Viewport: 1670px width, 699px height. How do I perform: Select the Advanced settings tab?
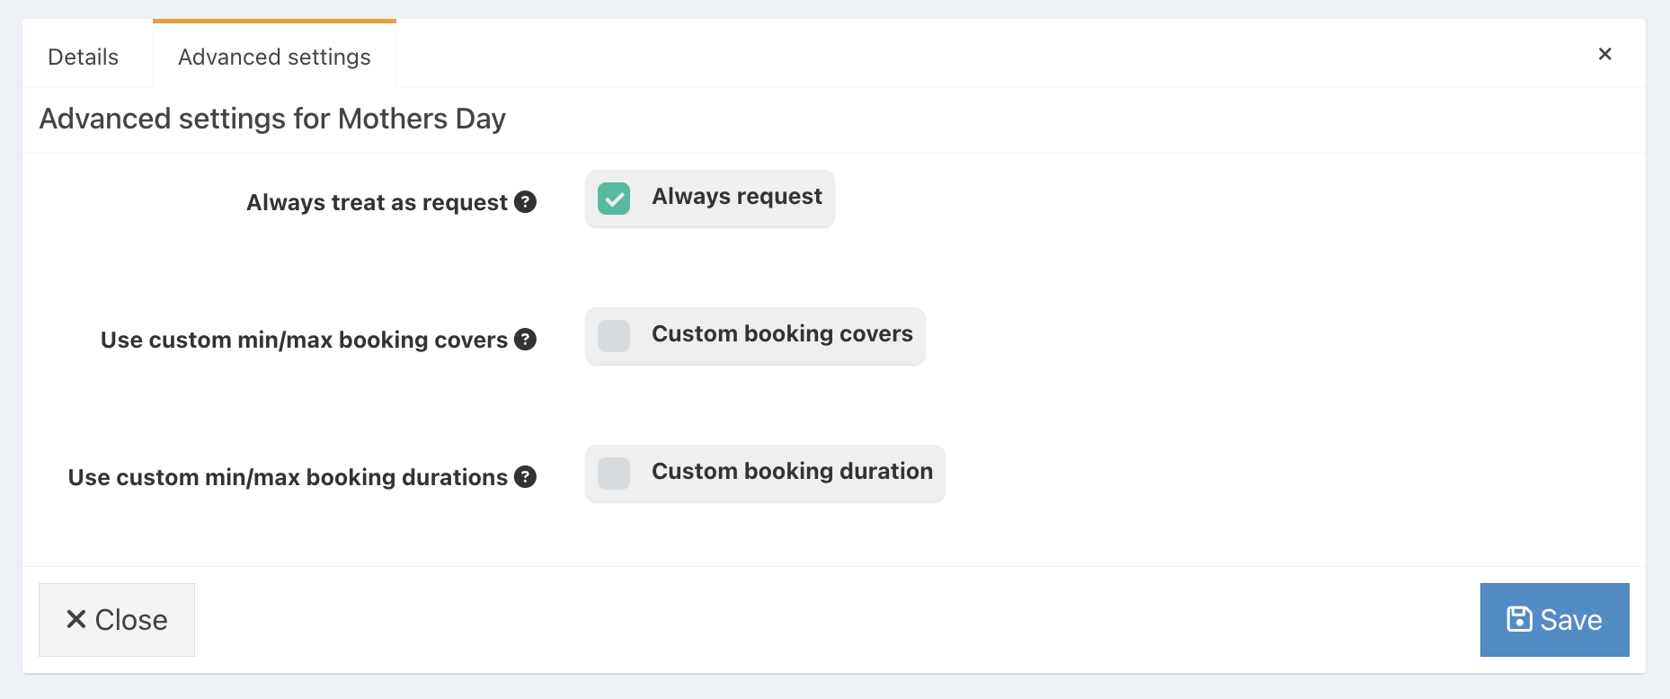pyautogui.click(x=274, y=56)
